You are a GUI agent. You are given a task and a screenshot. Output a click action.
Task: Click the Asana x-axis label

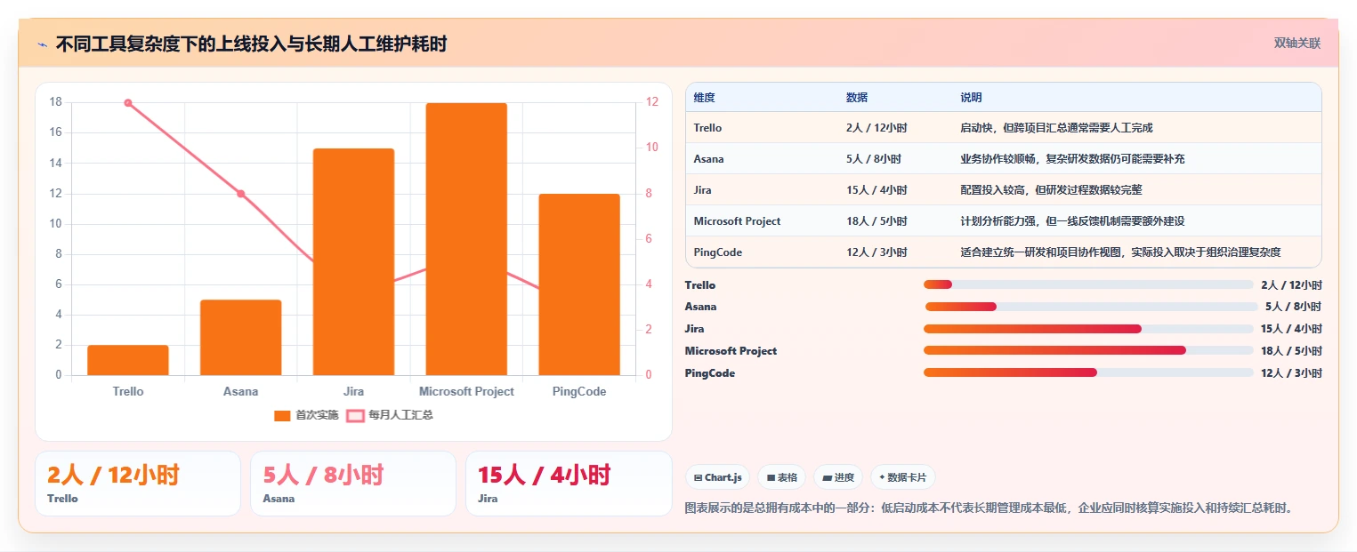240,391
